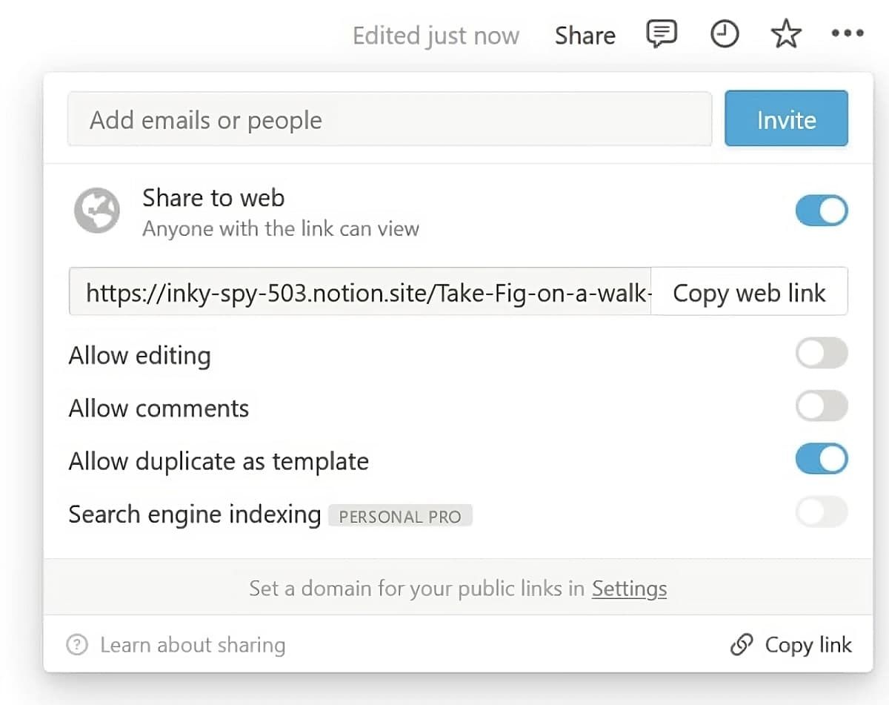The image size is (889, 705).
Task: Enable Search engine indexing
Action: (x=821, y=512)
